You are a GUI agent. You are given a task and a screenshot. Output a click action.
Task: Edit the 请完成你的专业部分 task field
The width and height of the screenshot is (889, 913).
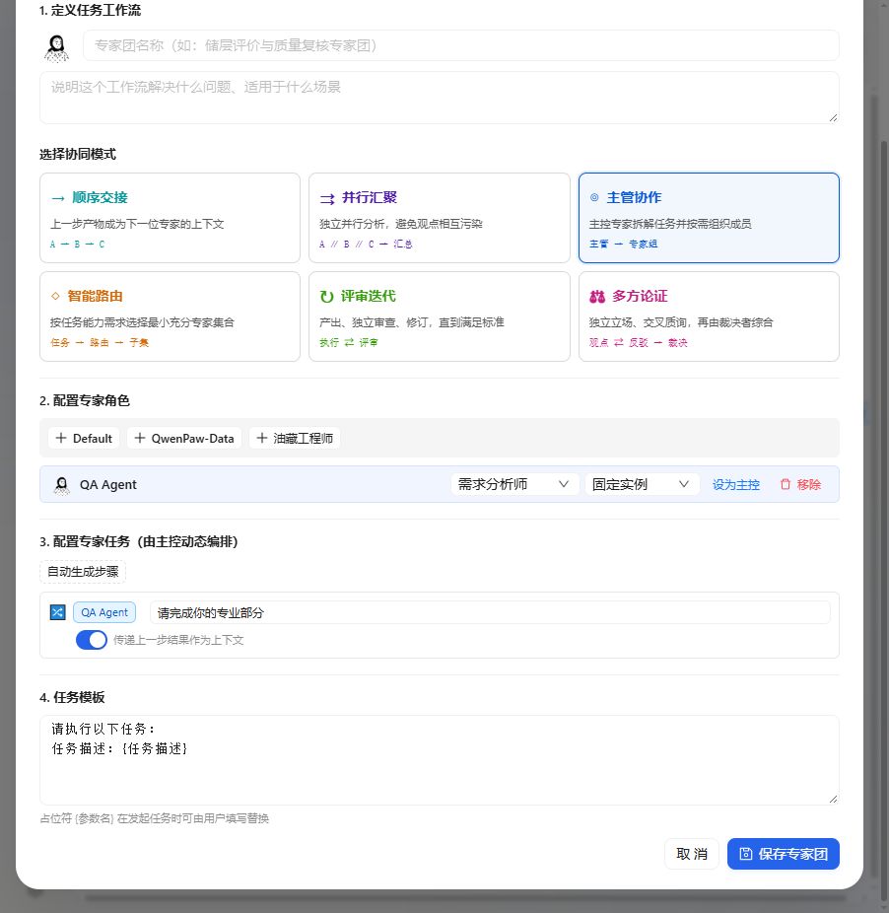[490, 612]
